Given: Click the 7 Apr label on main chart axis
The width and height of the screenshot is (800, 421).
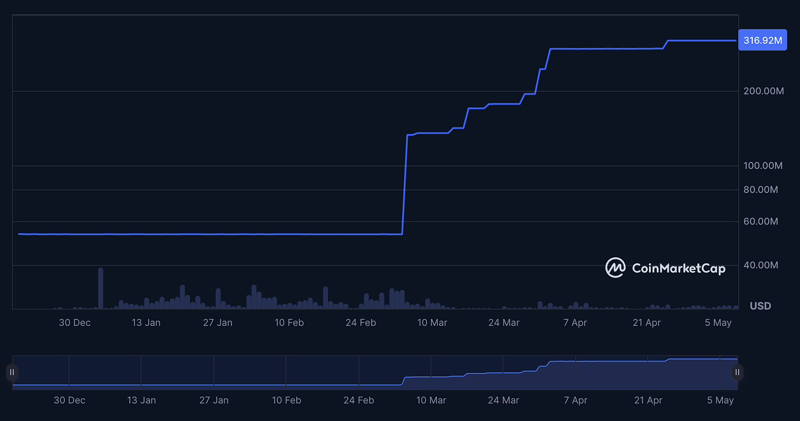Looking at the screenshot, I should (575, 323).
